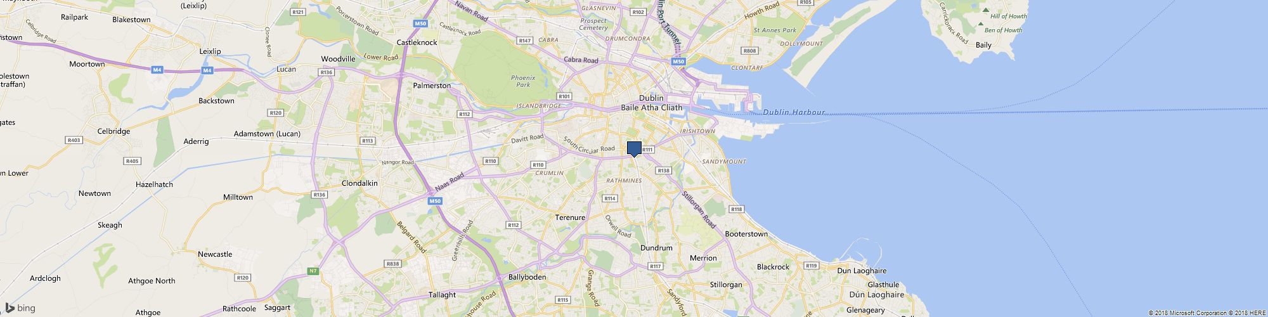Click the Tallaght town label
Image resolution: width=1268 pixels, height=317 pixels.
pos(442,295)
